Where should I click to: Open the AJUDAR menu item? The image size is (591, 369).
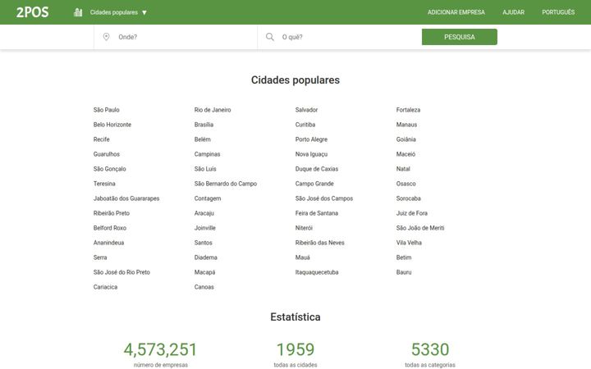point(513,12)
